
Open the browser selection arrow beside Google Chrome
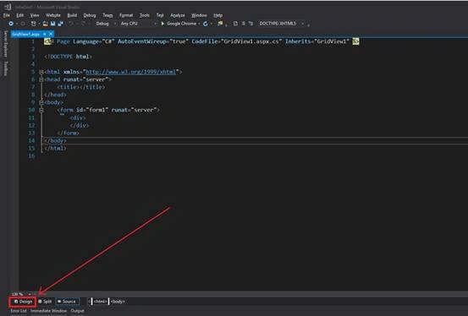point(199,24)
